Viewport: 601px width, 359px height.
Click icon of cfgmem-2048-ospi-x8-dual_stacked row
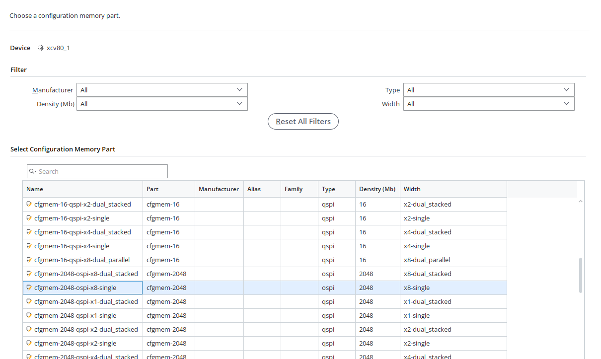[29, 274]
